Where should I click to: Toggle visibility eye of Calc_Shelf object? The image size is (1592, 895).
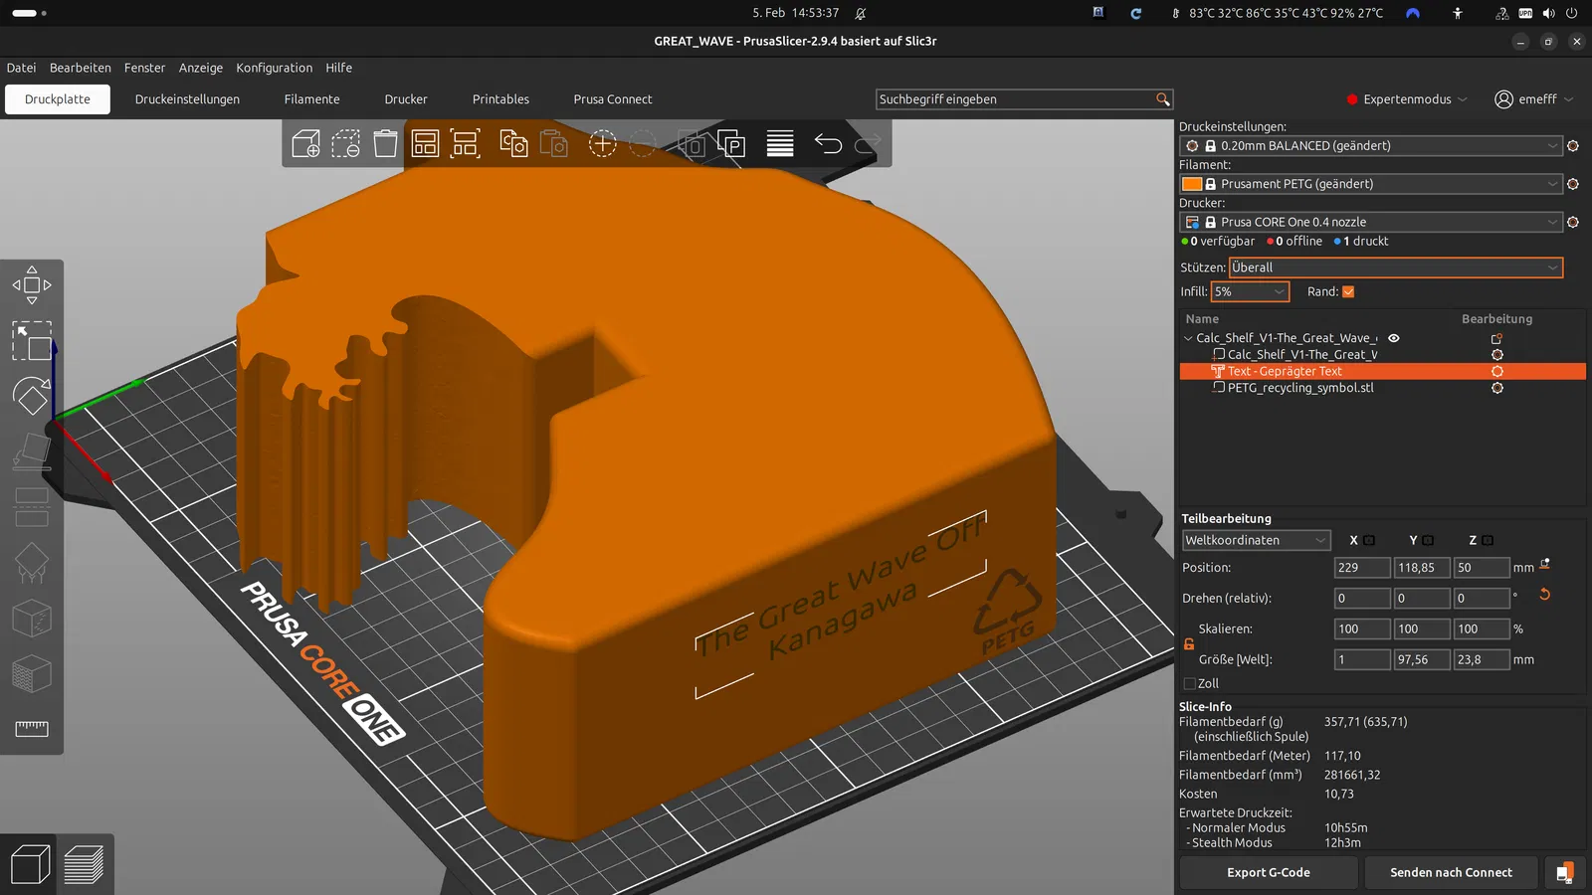pyautogui.click(x=1394, y=338)
